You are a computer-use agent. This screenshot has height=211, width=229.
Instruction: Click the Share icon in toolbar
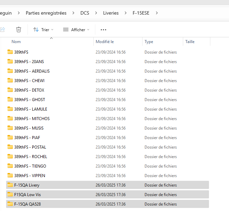(x=2, y=30)
